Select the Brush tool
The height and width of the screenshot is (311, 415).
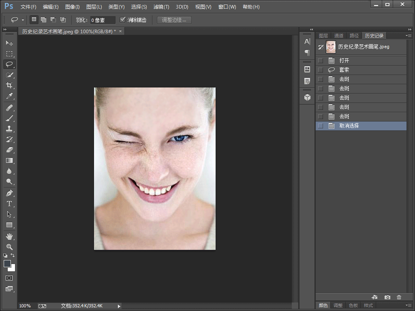[x=9, y=118]
